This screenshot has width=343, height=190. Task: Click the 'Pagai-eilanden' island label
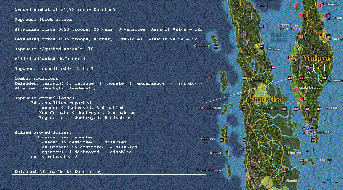pos(209,170)
